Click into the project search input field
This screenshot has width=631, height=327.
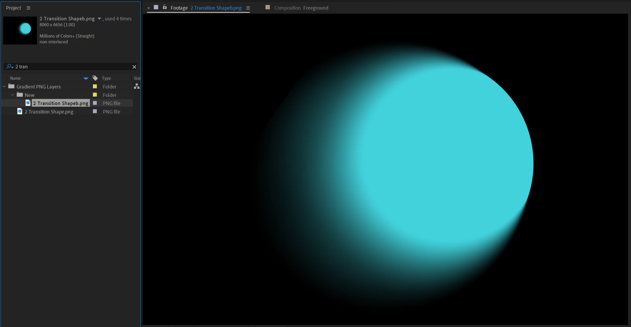tap(73, 67)
